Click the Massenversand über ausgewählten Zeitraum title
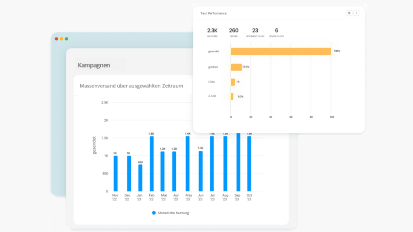The width and height of the screenshot is (413, 232). tap(131, 86)
